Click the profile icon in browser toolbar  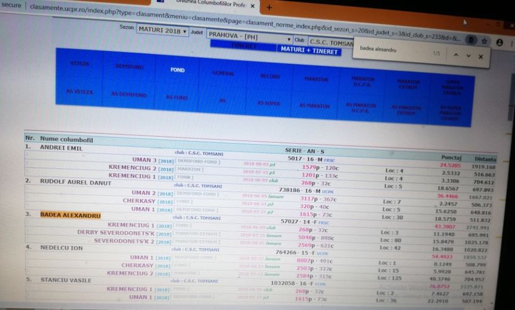[499, 41]
